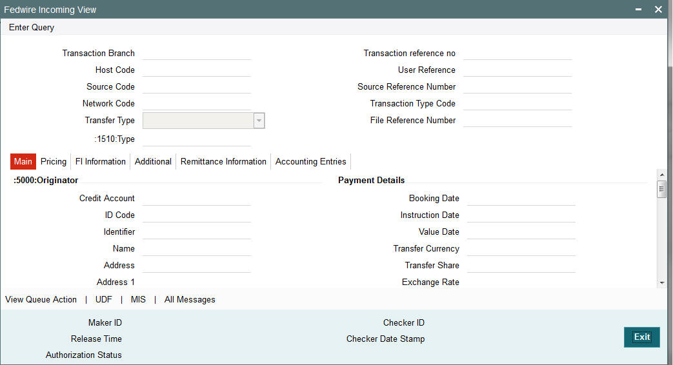673x365 pixels.
Task: Click the Exchange Rate label
Action: pyautogui.click(x=430, y=282)
